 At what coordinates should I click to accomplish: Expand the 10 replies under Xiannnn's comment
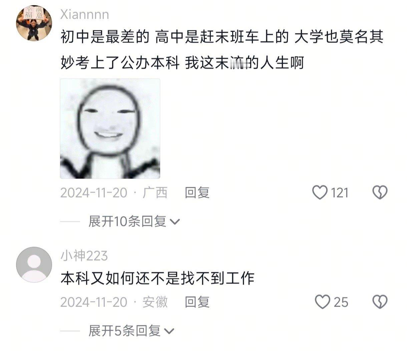[x=134, y=221]
